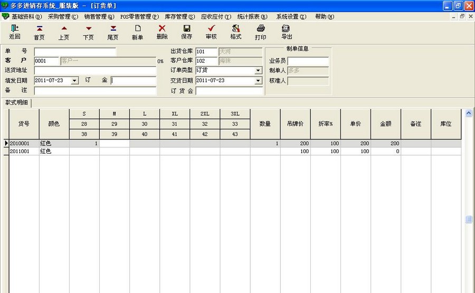
Task: Click the 库位 column header
Action: tap(446, 124)
